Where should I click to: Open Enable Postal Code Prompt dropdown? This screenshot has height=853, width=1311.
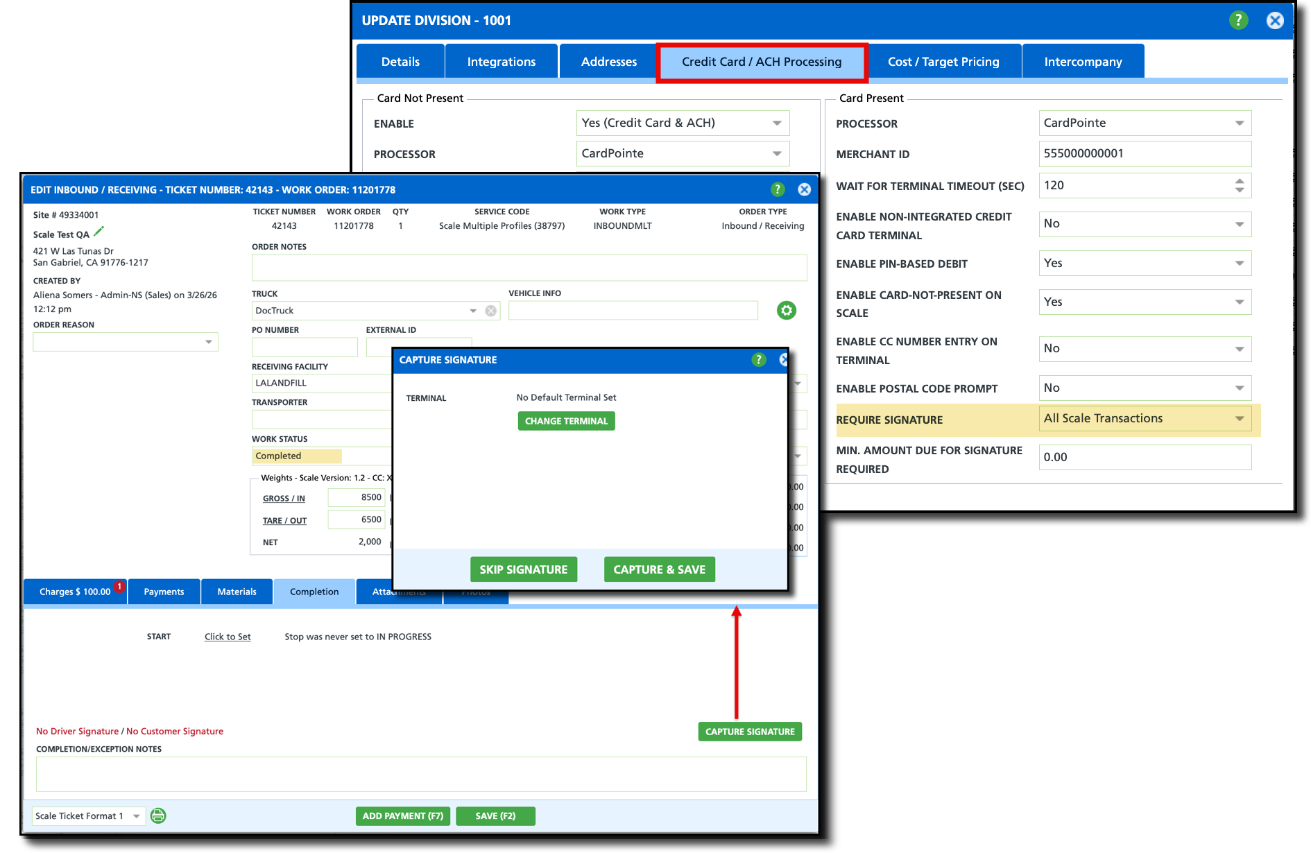[1240, 388]
